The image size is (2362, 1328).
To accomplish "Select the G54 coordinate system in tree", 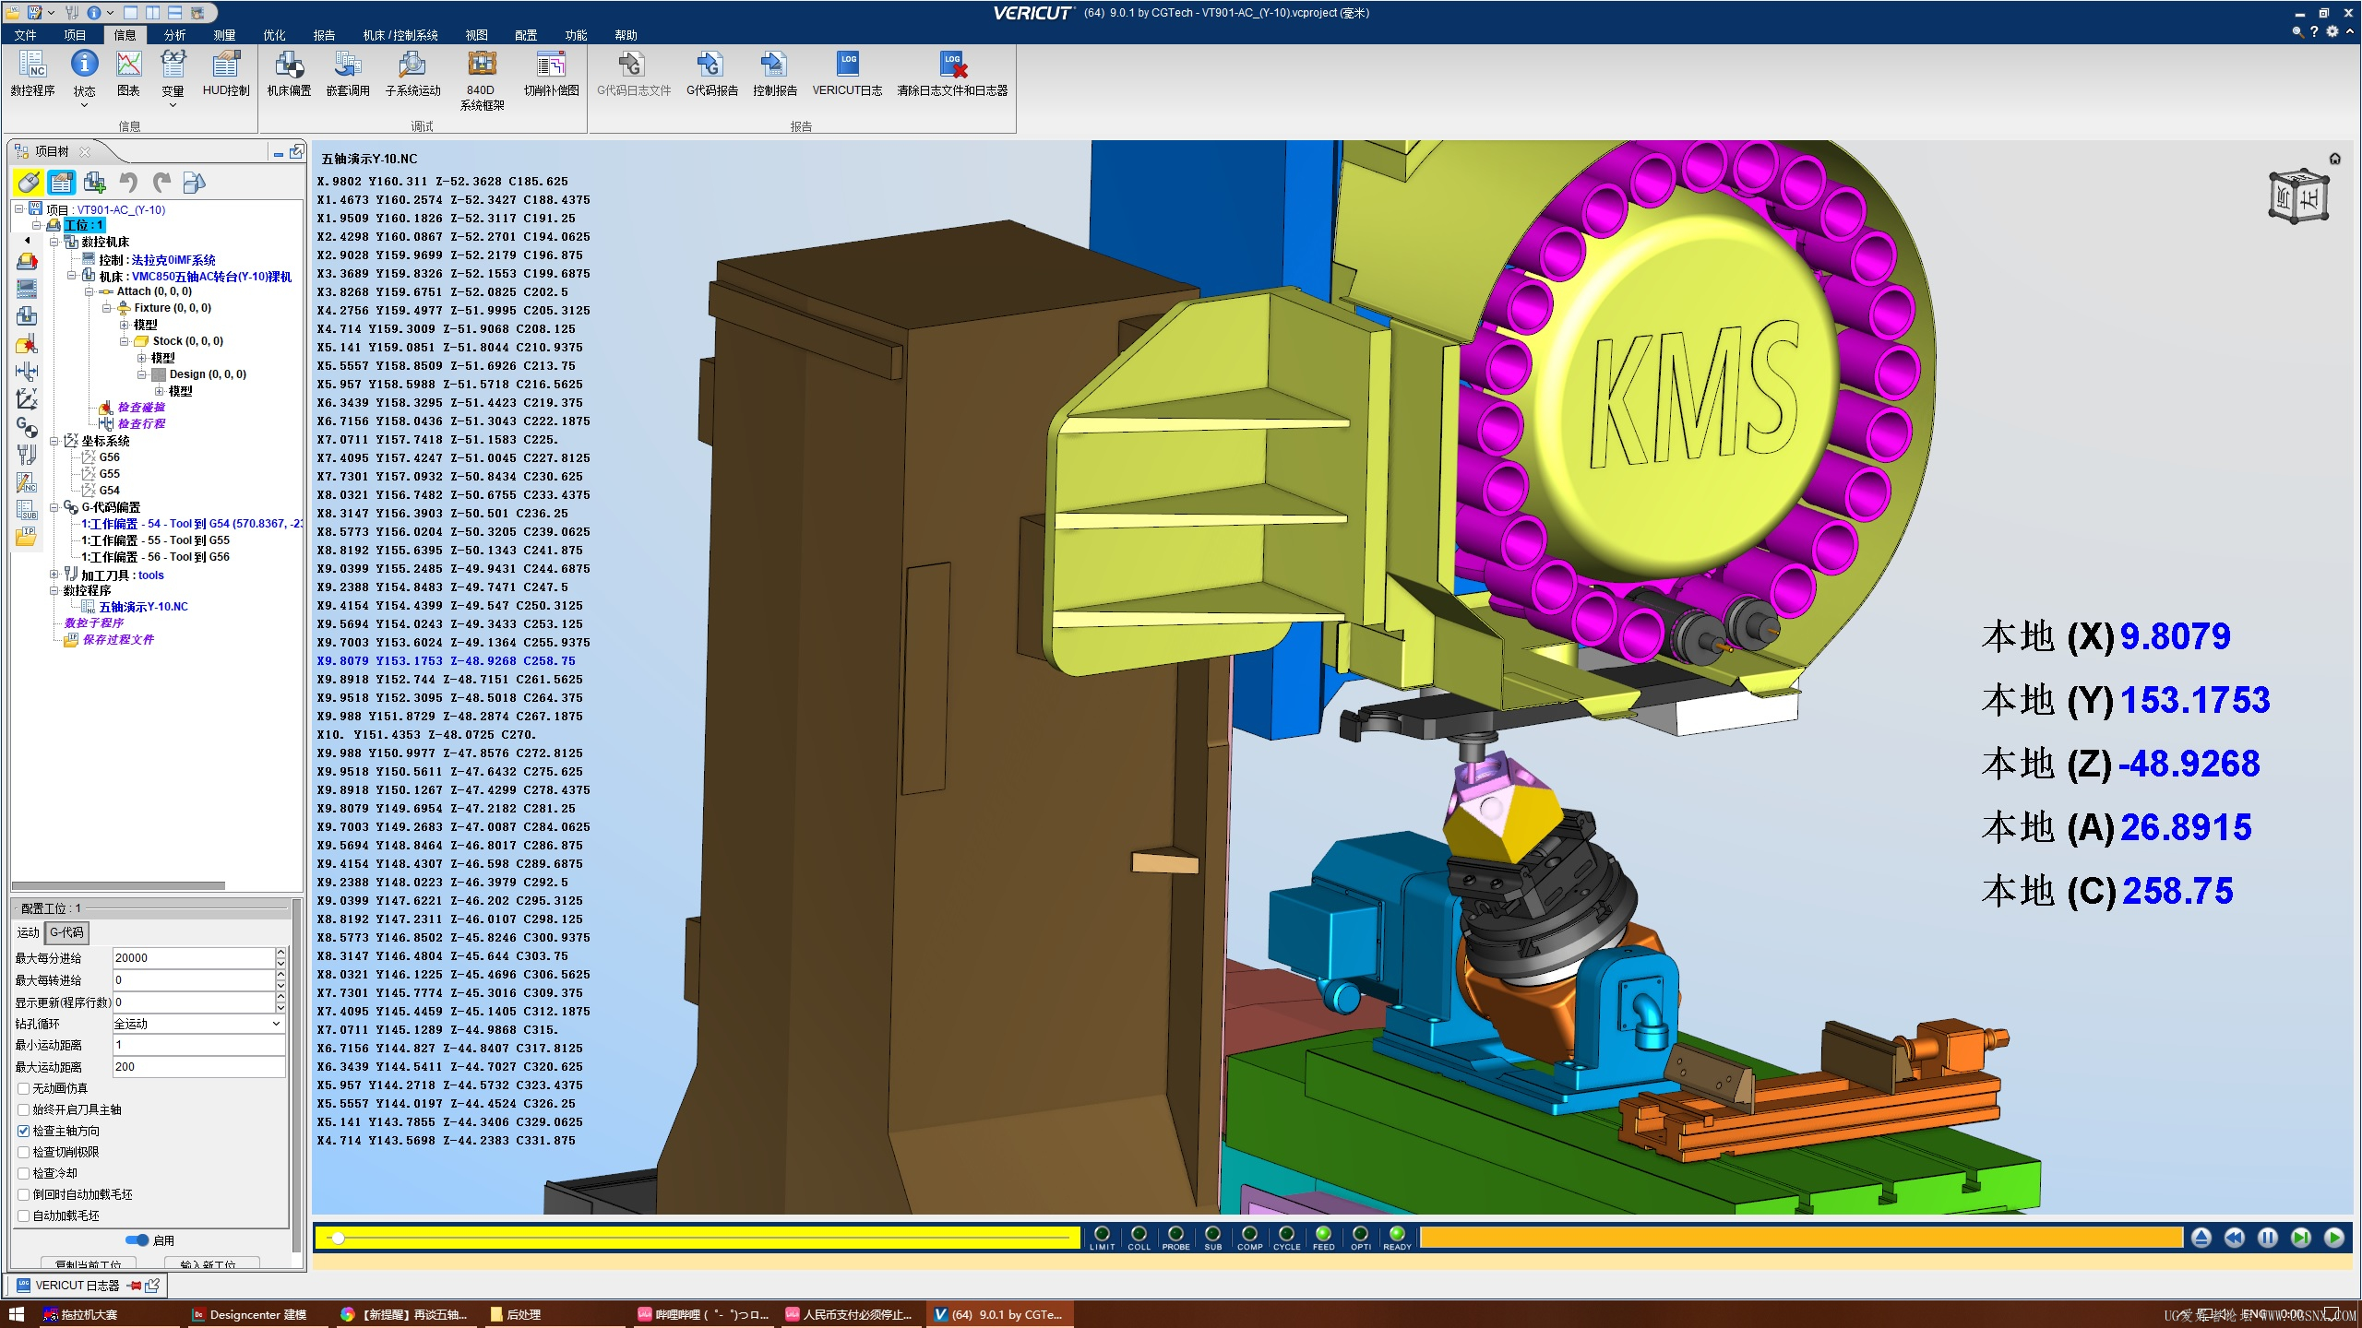I will click(x=110, y=491).
